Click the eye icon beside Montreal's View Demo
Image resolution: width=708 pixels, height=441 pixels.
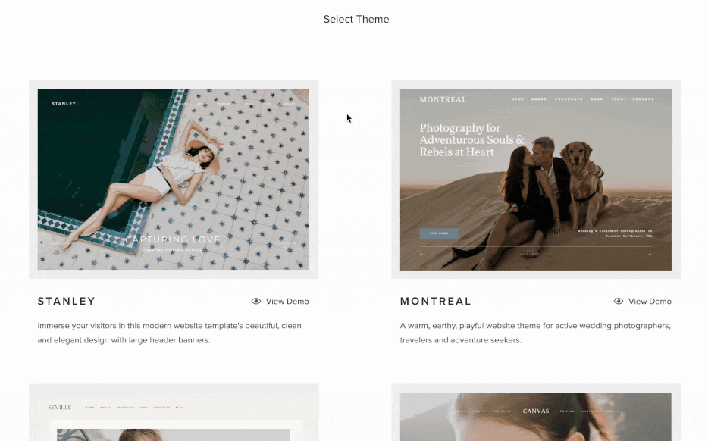tap(619, 301)
